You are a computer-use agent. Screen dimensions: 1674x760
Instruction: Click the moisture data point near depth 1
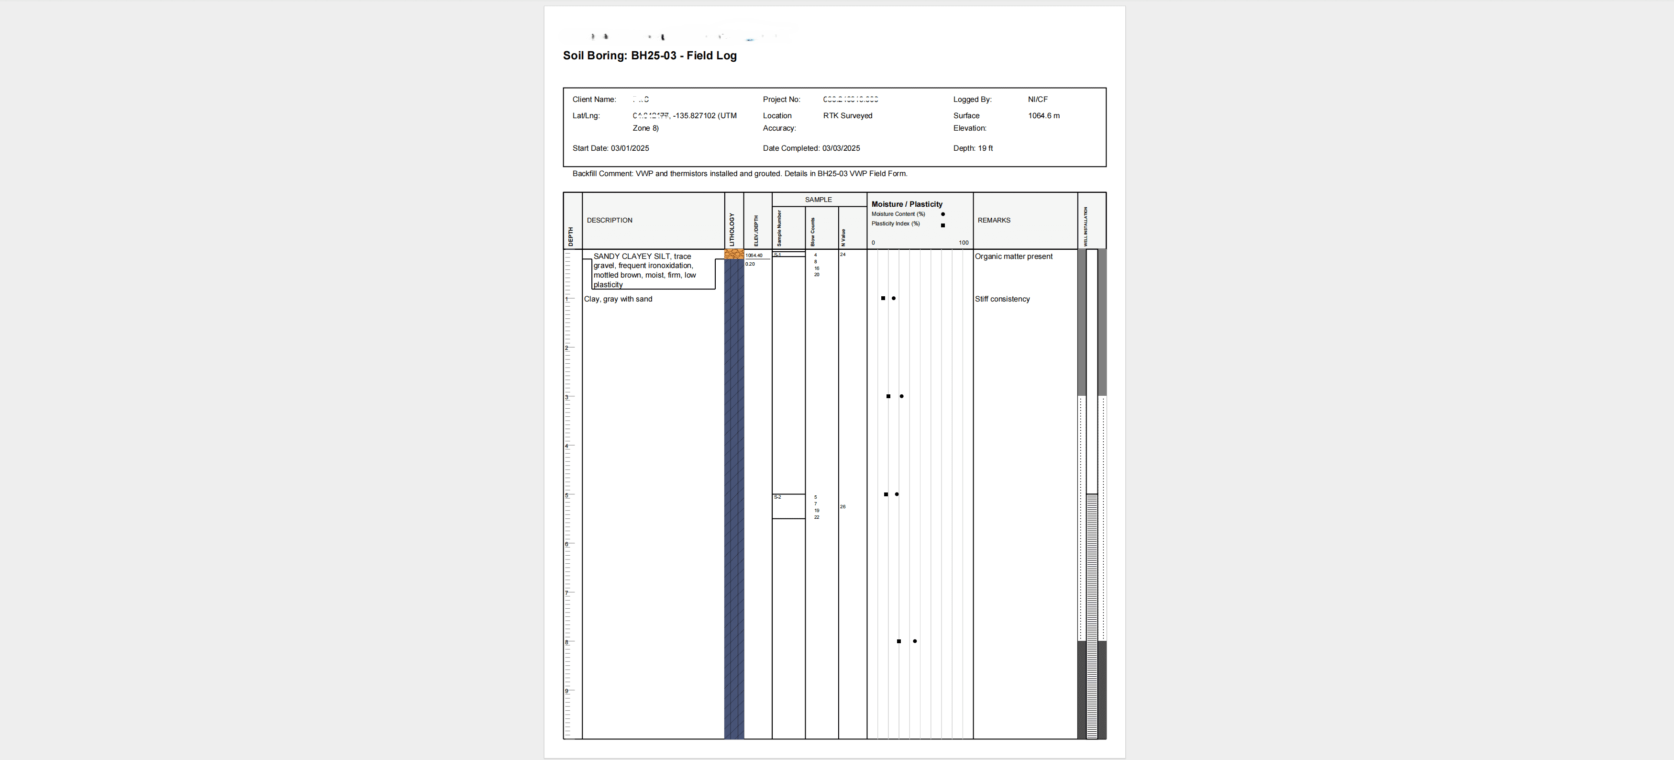[x=893, y=299]
